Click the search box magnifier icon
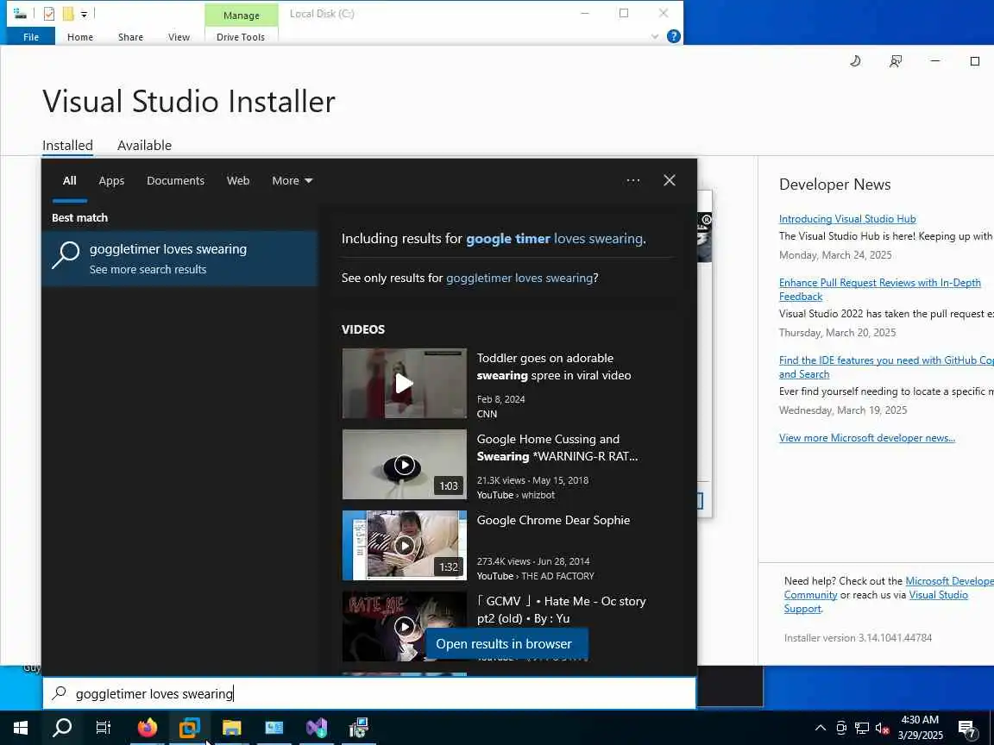 59,693
